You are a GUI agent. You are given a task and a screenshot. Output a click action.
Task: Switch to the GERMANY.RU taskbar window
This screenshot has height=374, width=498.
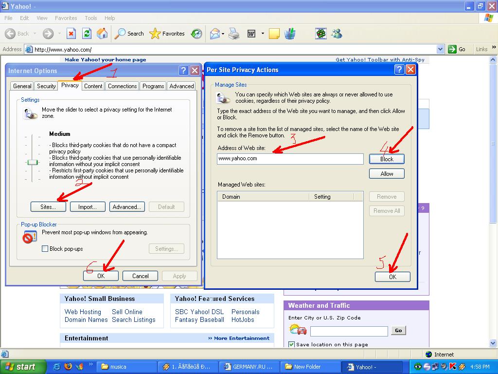(249, 367)
